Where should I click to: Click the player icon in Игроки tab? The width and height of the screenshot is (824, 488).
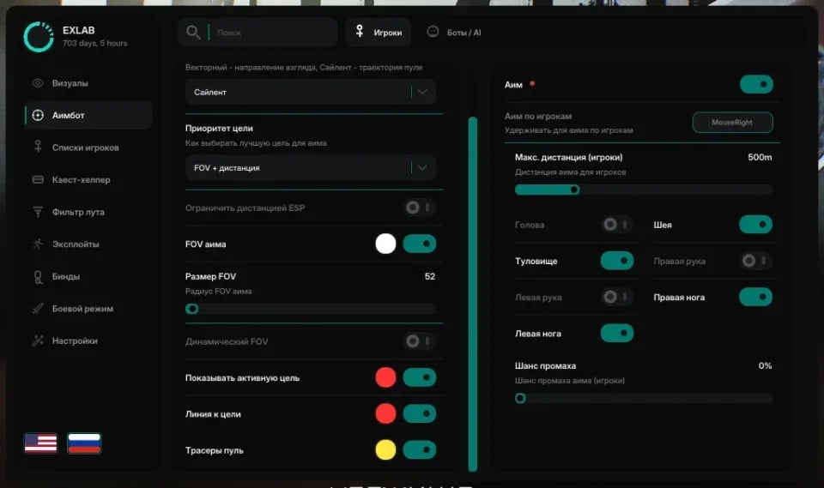[x=360, y=32]
